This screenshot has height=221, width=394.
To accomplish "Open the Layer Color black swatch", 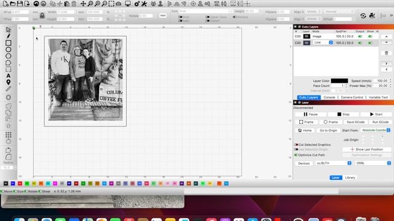I will (339, 81).
